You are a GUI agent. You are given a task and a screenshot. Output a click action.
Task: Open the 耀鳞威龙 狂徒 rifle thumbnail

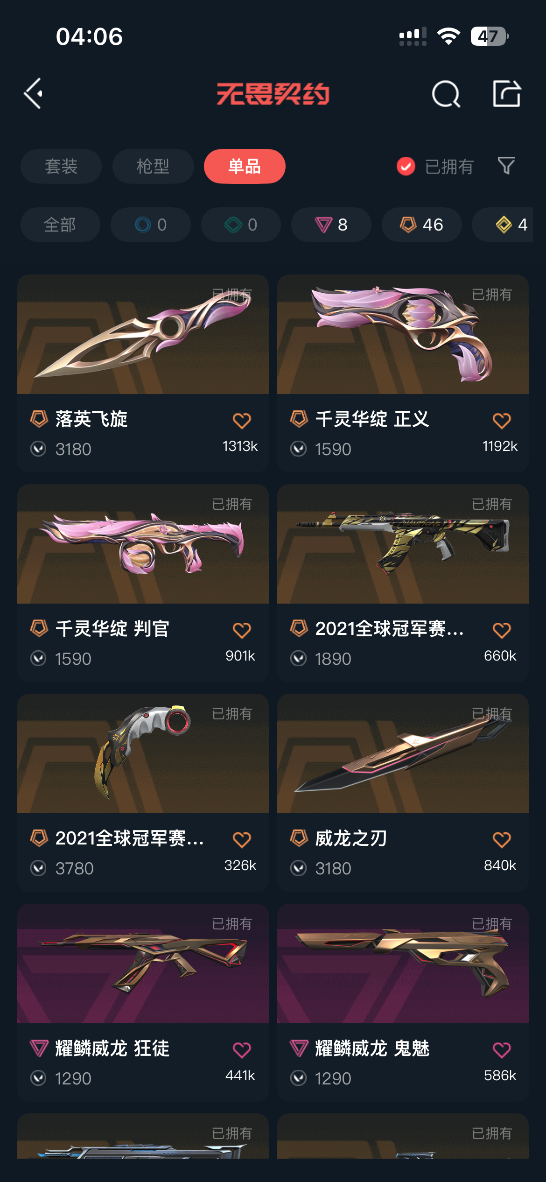143,964
